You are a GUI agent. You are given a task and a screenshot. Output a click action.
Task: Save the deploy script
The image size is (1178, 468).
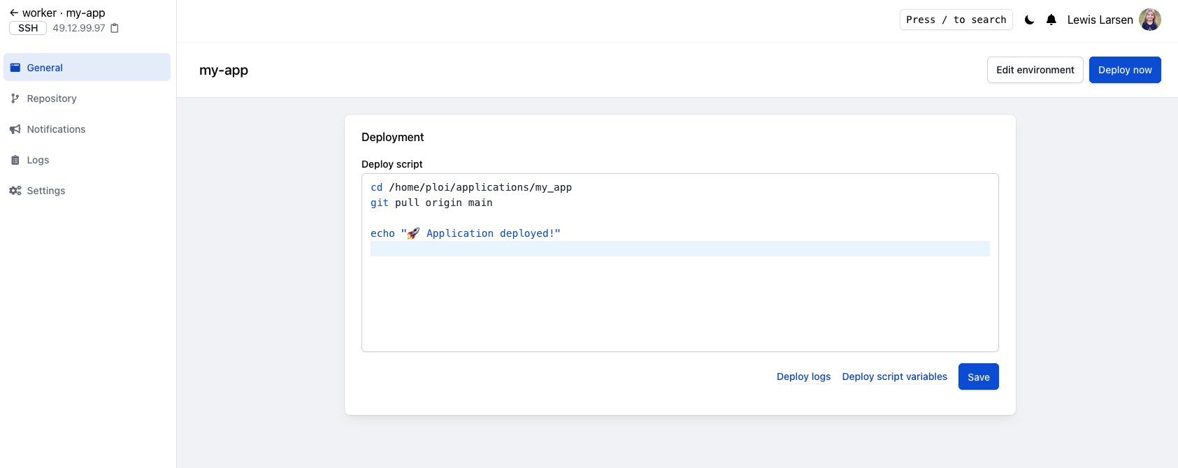(x=978, y=376)
